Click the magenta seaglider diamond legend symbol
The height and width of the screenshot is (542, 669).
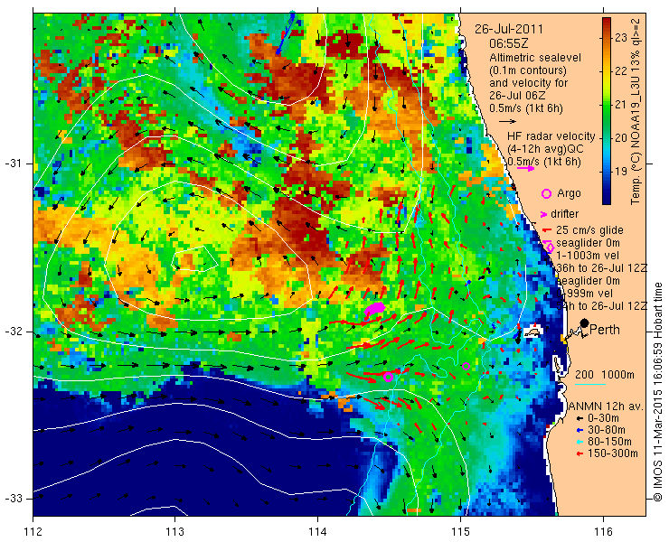550,247
